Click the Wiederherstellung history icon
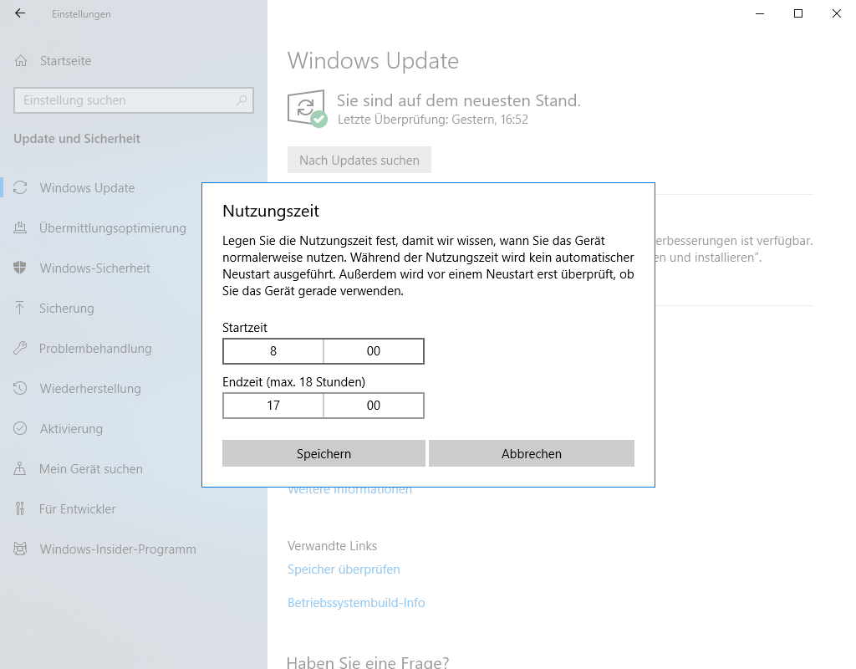 coord(20,388)
